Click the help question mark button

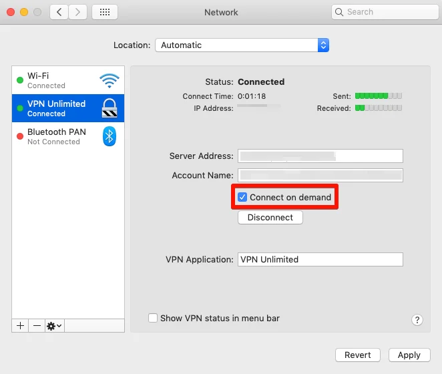tap(417, 320)
